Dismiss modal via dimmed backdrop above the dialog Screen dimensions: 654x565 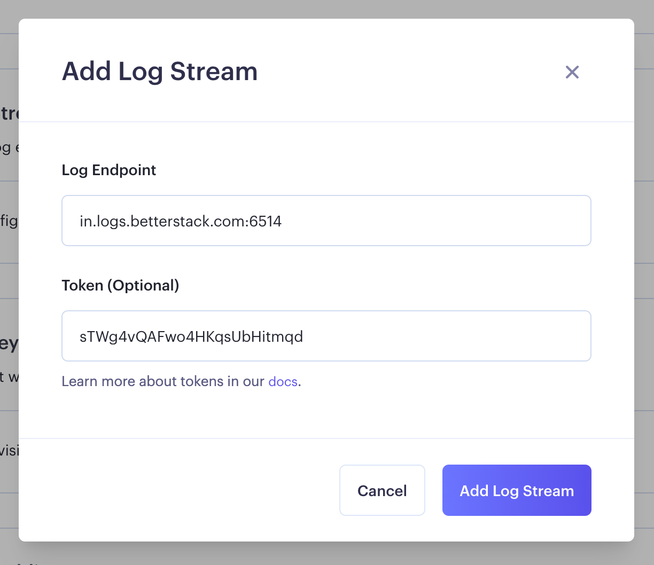pos(326,9)
